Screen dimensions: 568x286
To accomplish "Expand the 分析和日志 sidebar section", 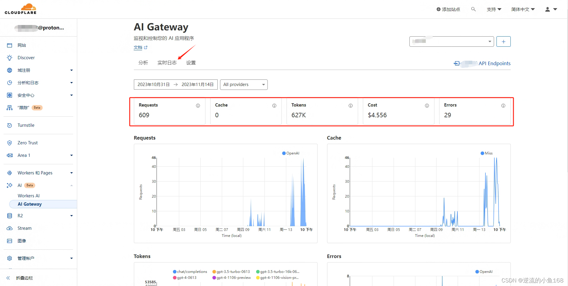I will [x=72, y=83].
